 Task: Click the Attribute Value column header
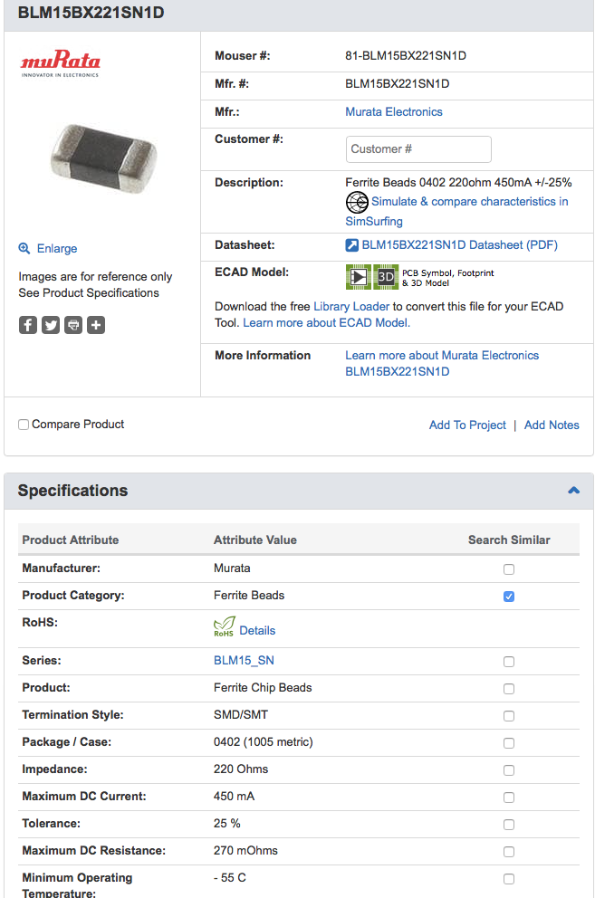(255, 540)
